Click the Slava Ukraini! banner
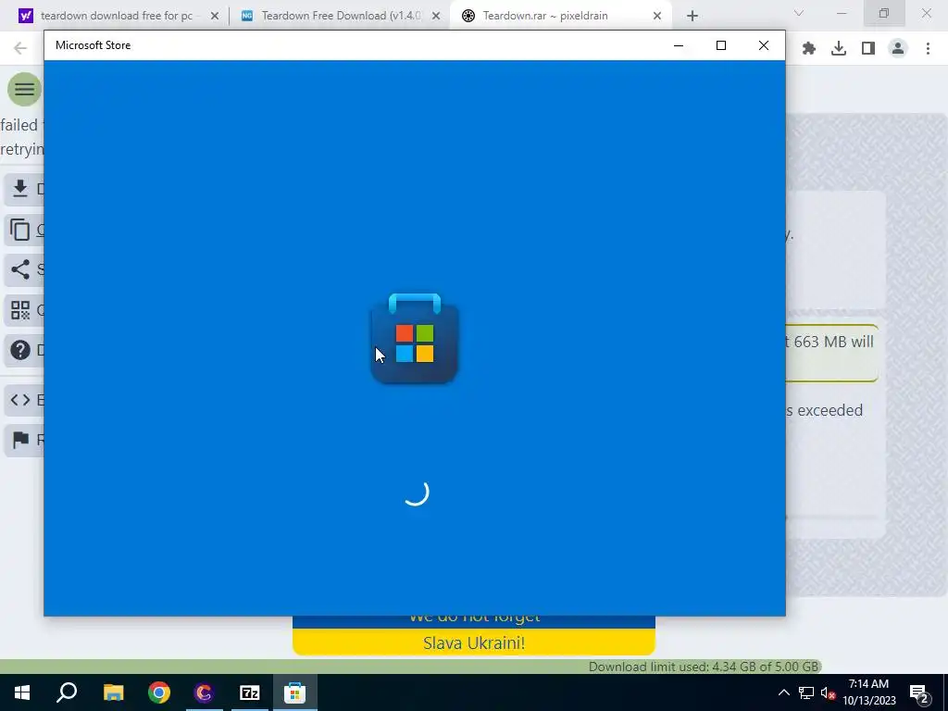 pos(474,642)
